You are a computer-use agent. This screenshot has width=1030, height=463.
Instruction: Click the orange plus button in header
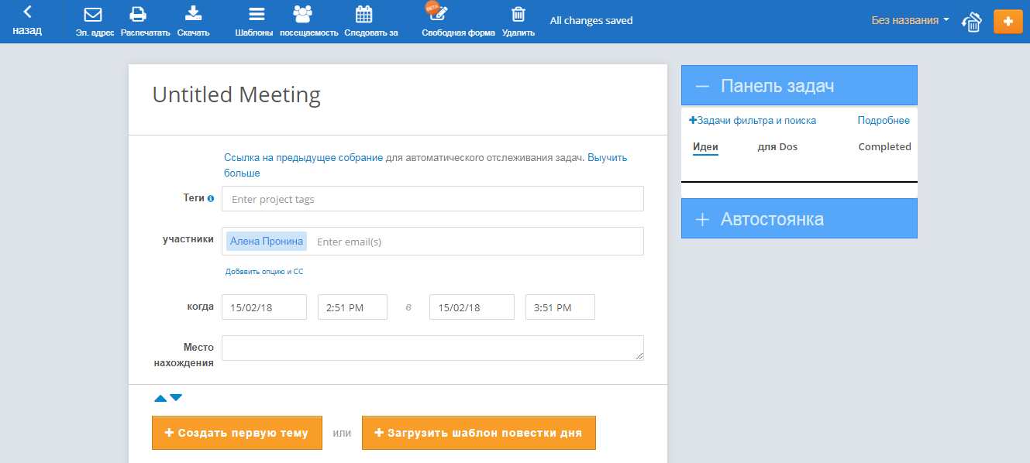coord(1008,22)
